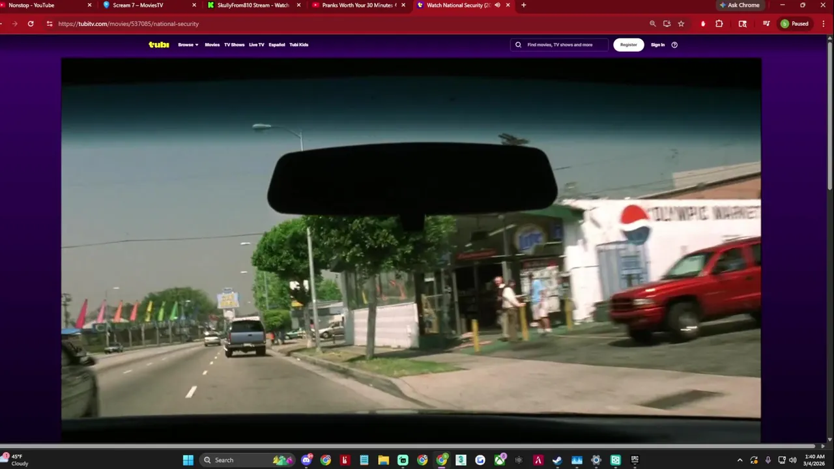The image size is (834, 469).
Task: Open Xbox app from the taskbar
Action: click(500, 460)
